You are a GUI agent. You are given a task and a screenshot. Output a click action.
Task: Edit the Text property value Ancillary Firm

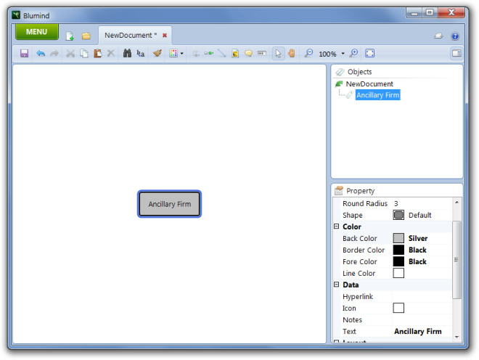coord(422,331)
